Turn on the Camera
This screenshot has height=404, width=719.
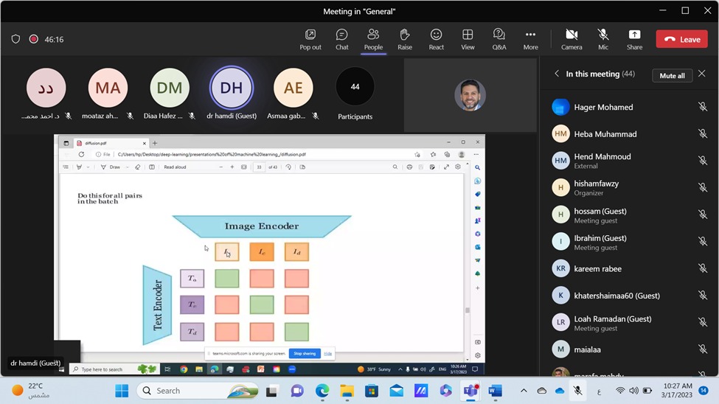click(572, 39)
